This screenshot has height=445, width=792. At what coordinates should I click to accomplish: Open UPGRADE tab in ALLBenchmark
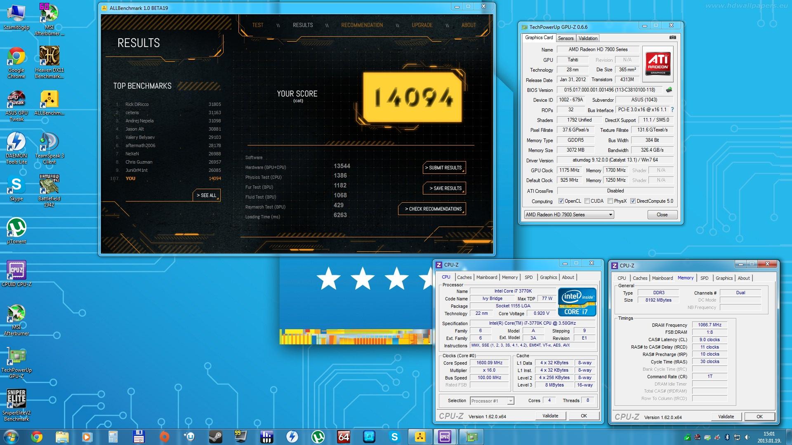[422, 25]
